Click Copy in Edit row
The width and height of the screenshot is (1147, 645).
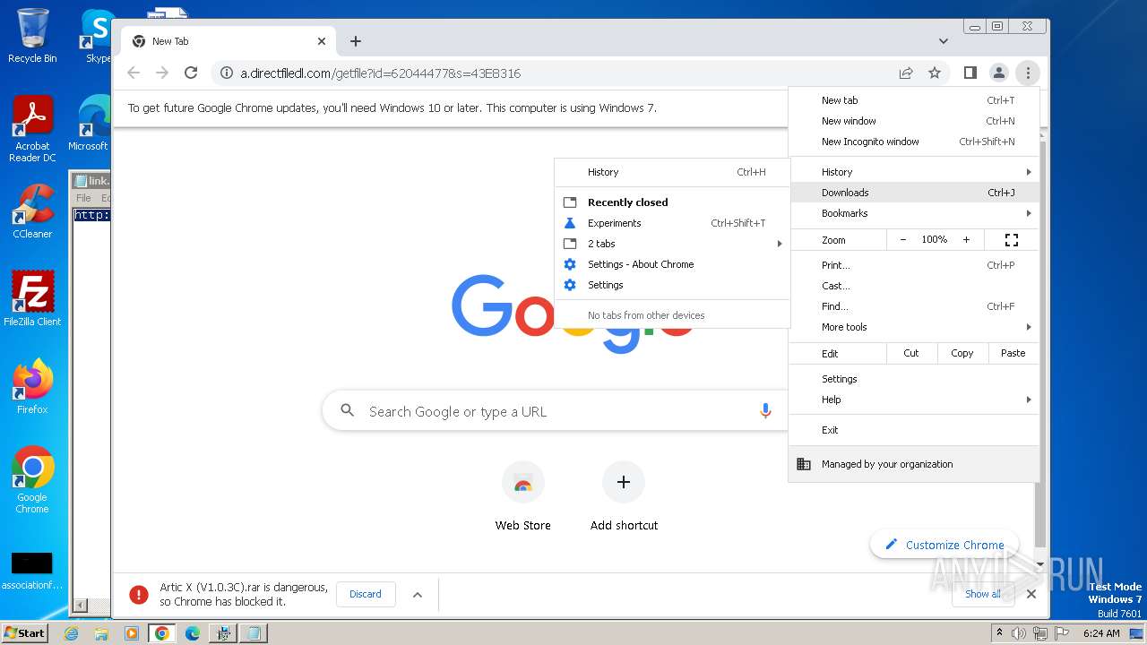click(x=962, y=353)
